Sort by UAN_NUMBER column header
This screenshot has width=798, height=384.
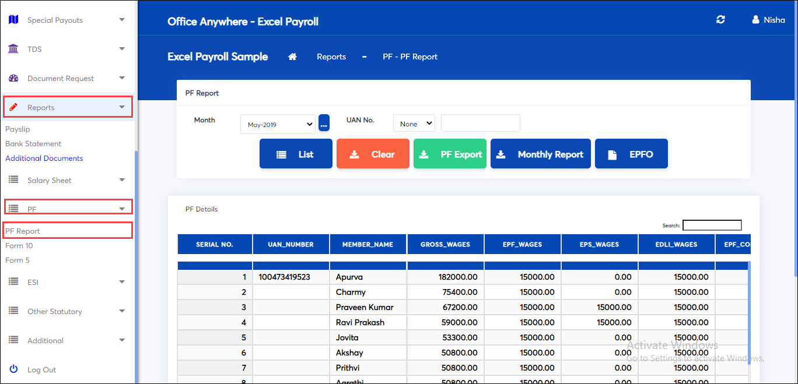click(291, 245)
